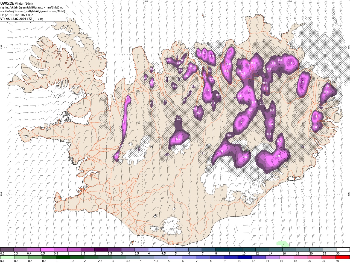Image resolution: width=350 pixels, height=263 pixels.
Task: Select the light grey 25–30 snow swatch
Action: 329,250
